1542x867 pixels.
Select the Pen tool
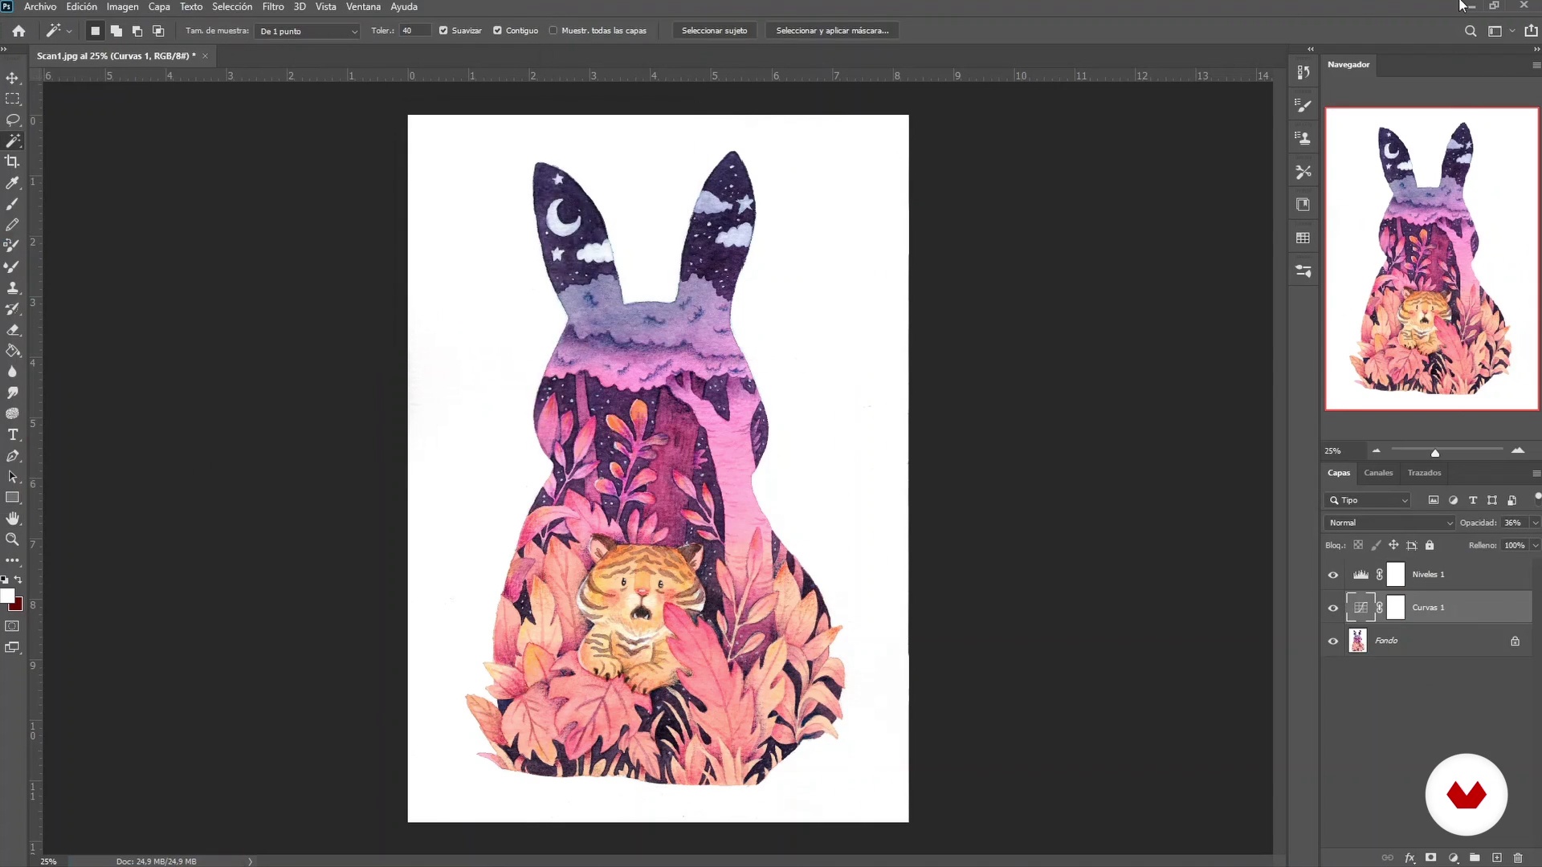coord(13,456)
